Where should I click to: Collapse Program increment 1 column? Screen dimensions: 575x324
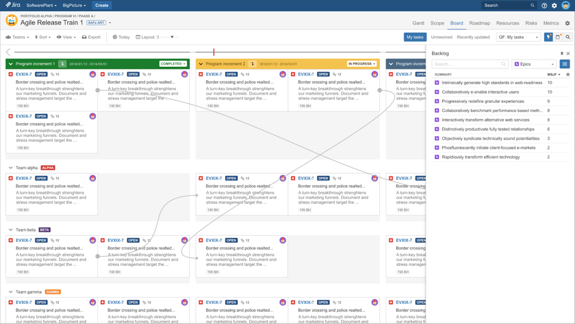point(10,64)
